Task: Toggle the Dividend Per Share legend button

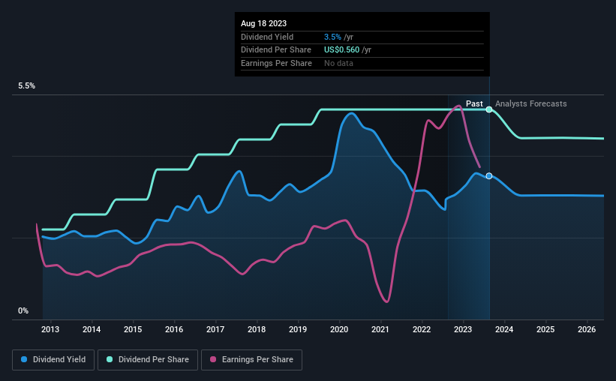Action: tap(148, 360)
